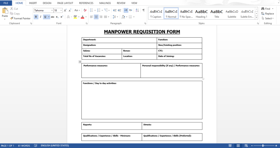
Task: Open the font size dropdown
Action: [x=61, y=11]
